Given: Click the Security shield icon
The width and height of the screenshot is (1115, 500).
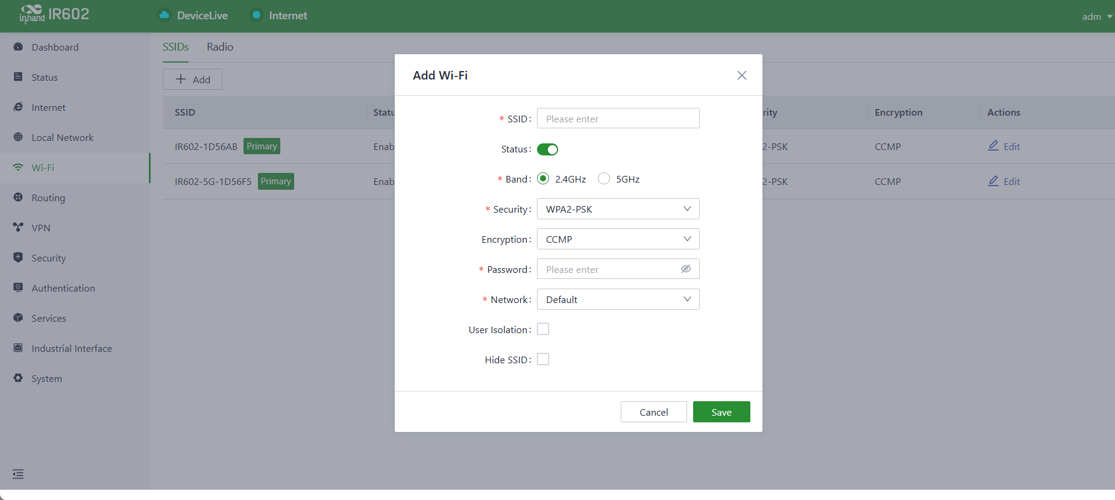Looking at the screenshot, I should pos(18,258).
